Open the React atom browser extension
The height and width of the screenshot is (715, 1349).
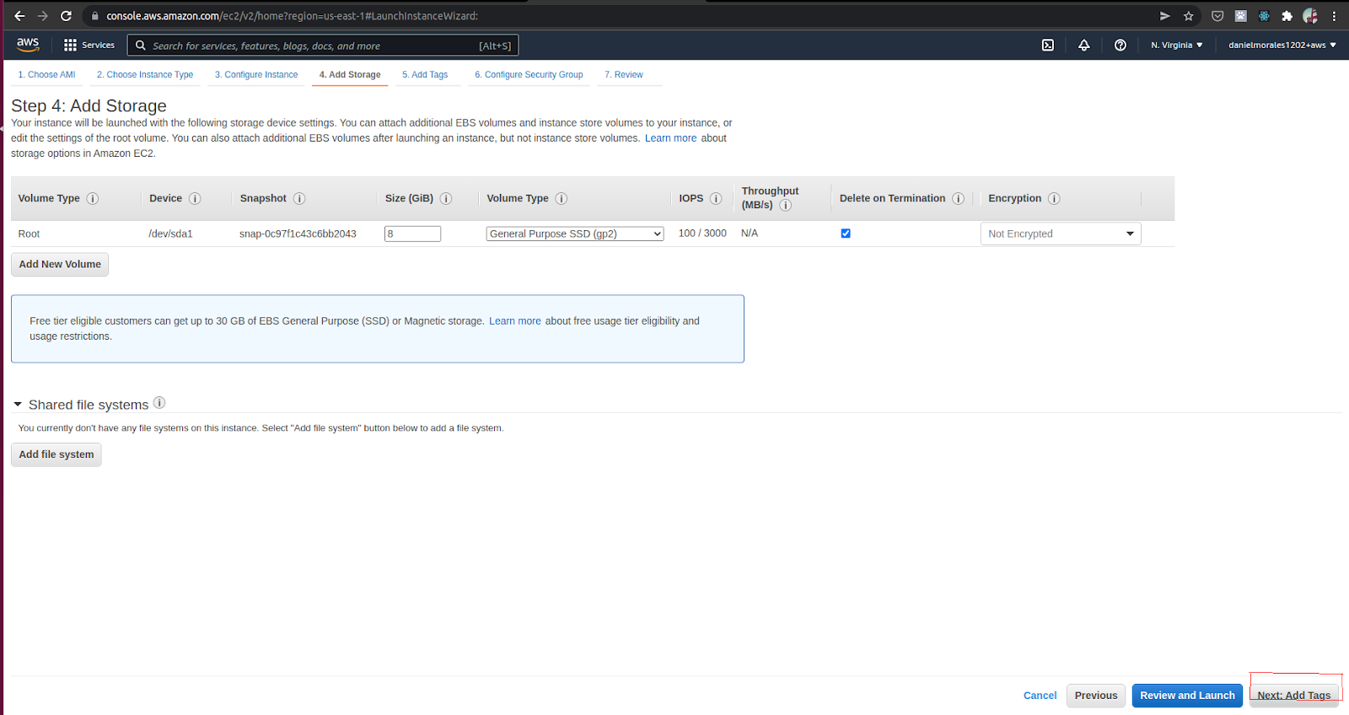(x=1264, y=16)
